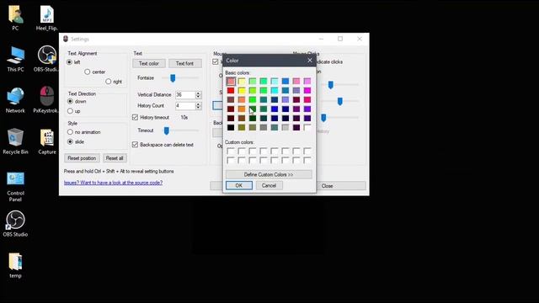
Task: Open the This PC desktop icon
Action: click(x=15, y=59)
